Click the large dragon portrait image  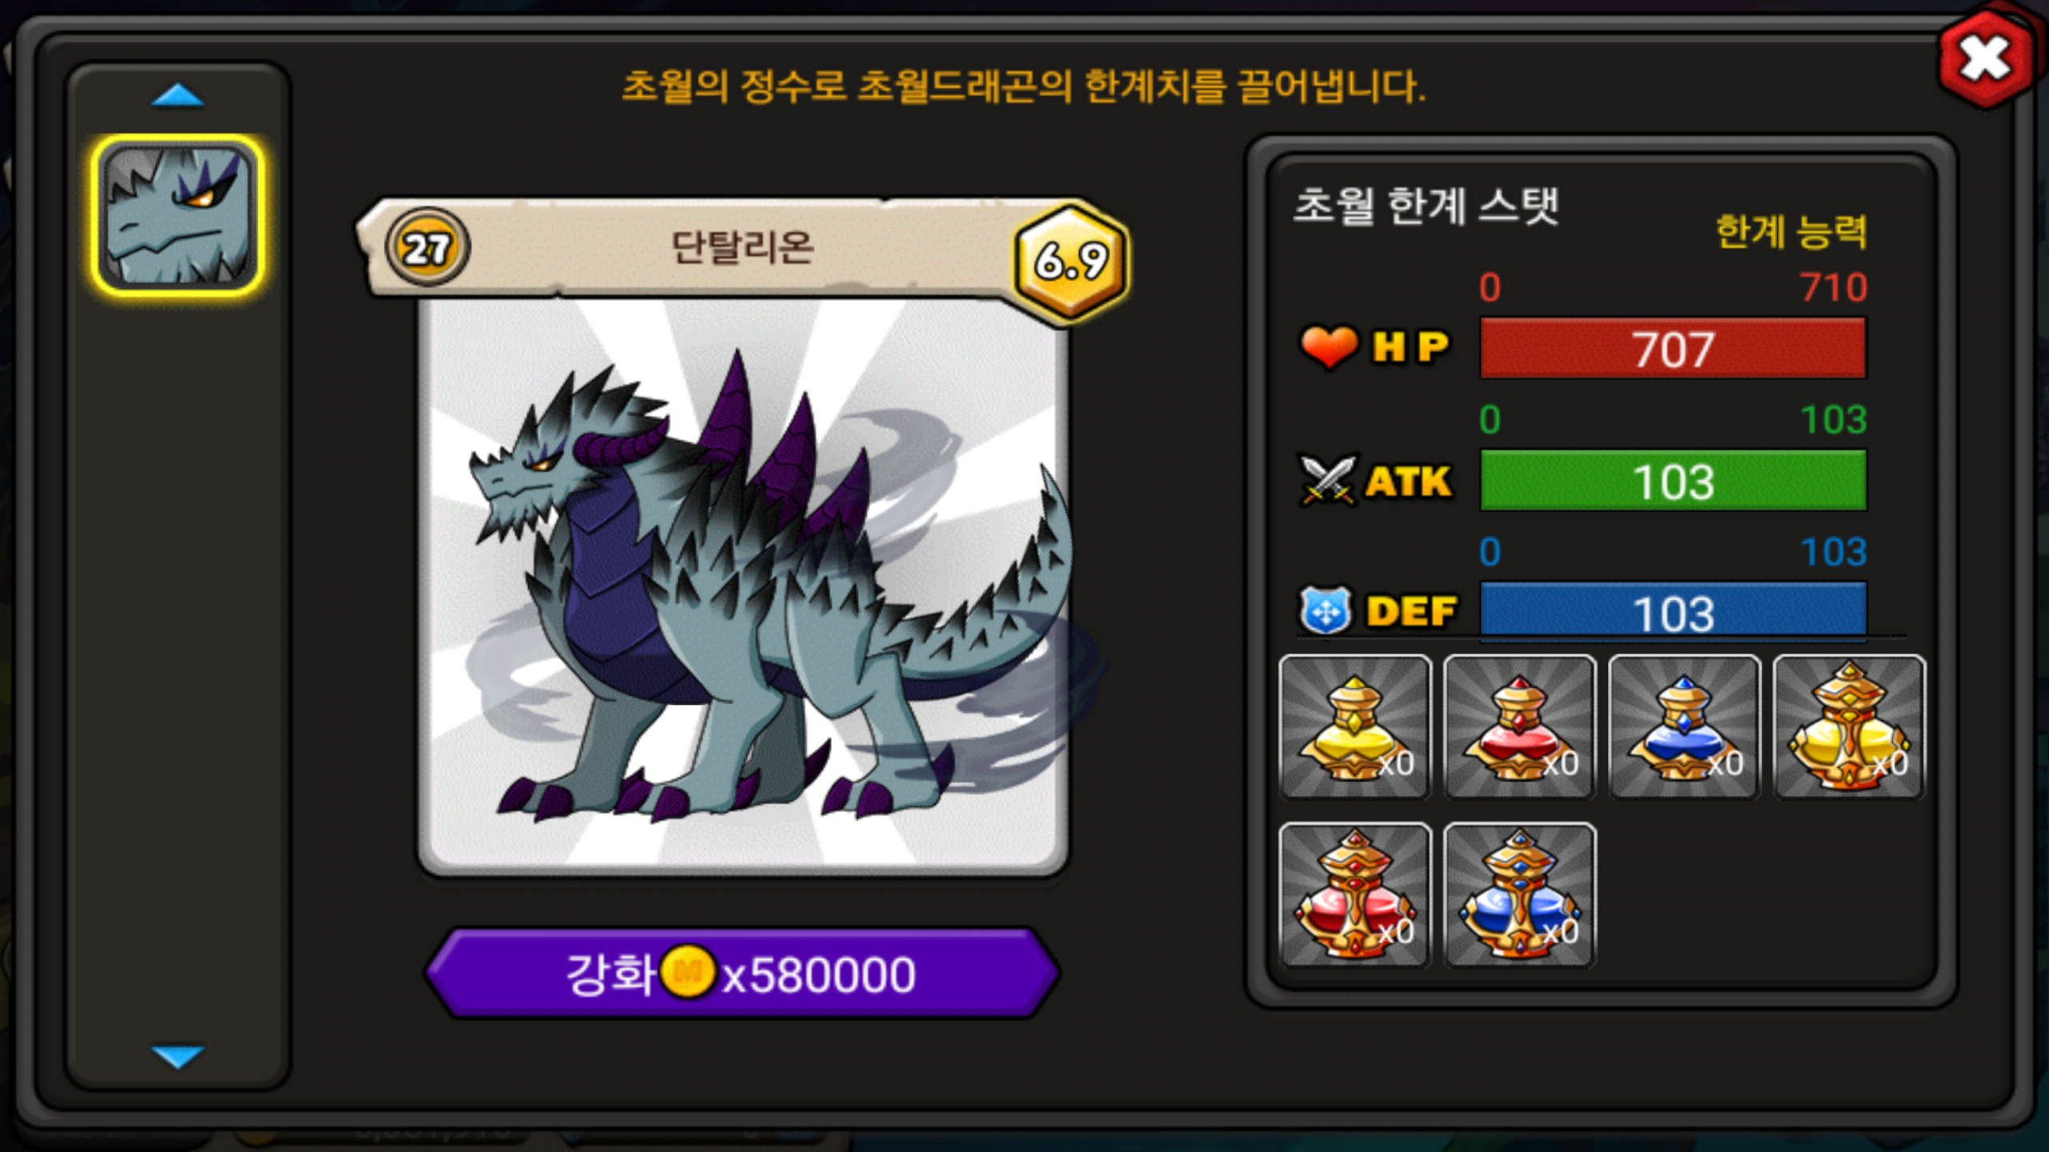tap(743, 588)
